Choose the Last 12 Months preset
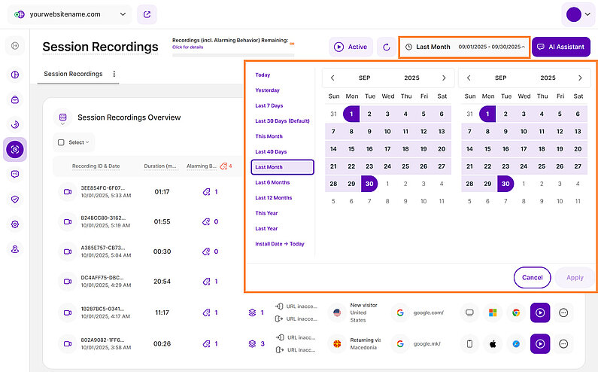The width and height of the screenshot is (598, 372). coord(273,198)
